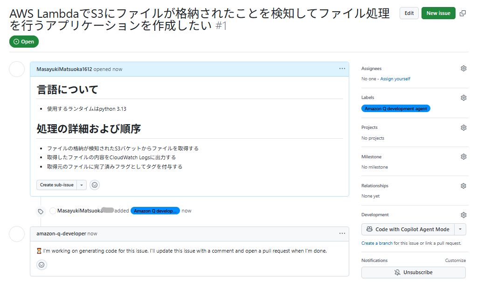Viewport: 477px width, 283px height.
Task: Copy issue link icon beside New issue
Action: [x=463, y=13]
